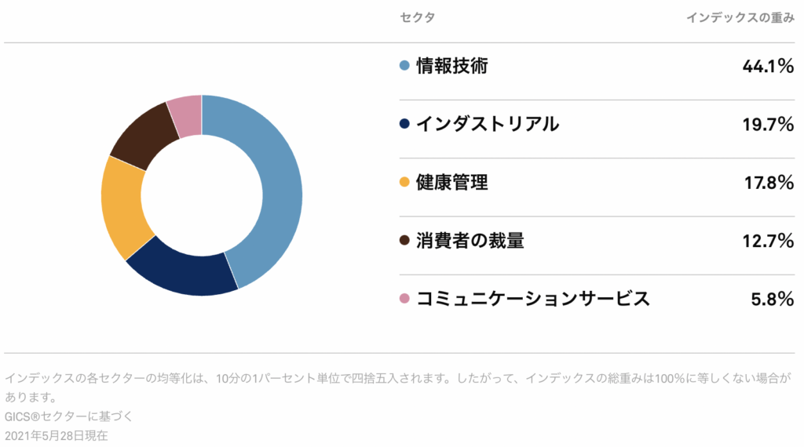Click the pink donut chart segment
Screen dimensions: 804x447
(185, 115)
